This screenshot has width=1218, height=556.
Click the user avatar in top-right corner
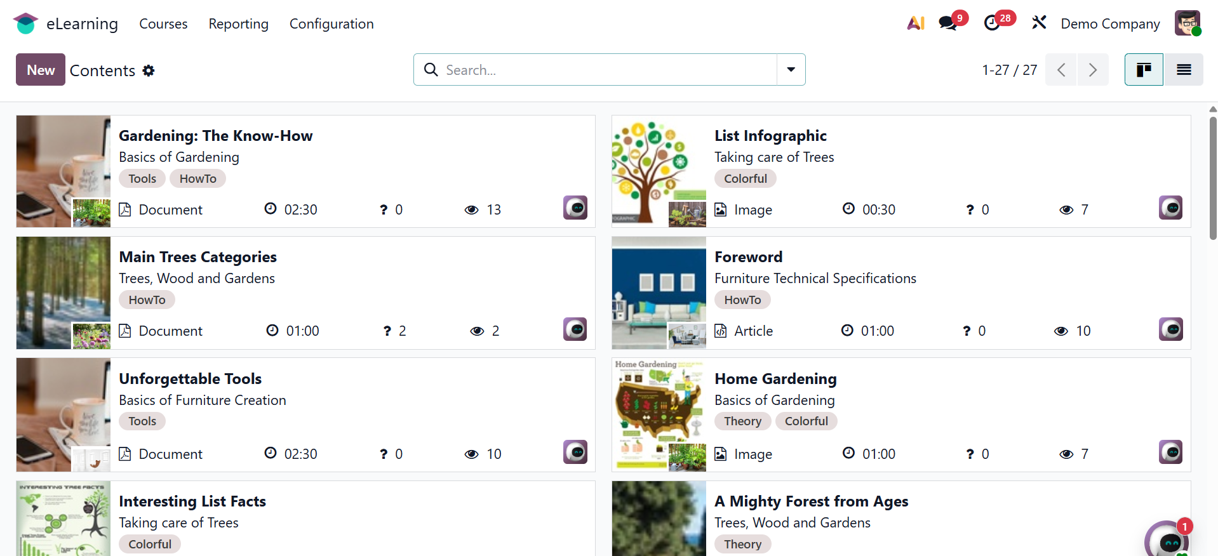(1187, 23)
